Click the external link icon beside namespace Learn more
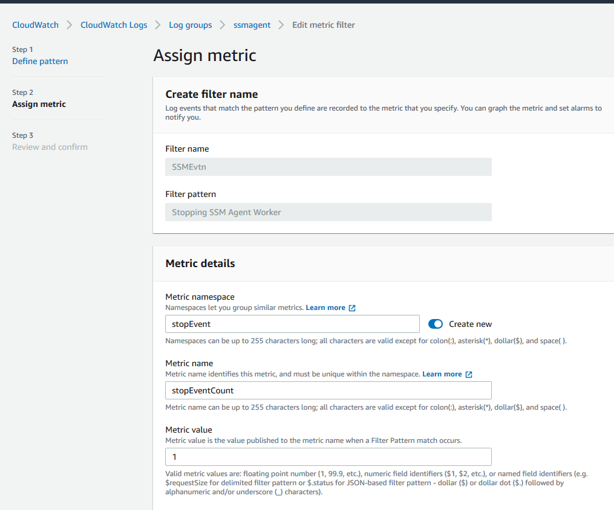Image resolution: width=614 pixels, height=510 pixels. click(x=353, y=308)
